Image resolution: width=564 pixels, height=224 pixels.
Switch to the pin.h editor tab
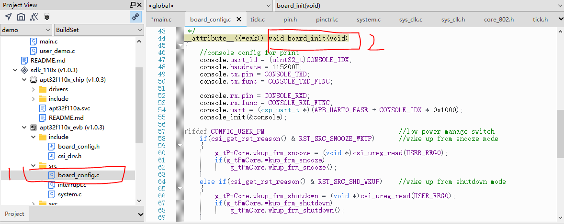[290, 20]
